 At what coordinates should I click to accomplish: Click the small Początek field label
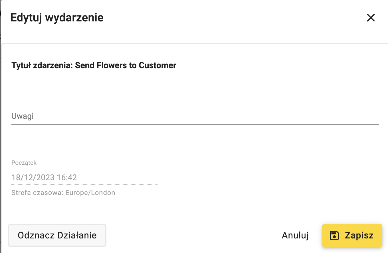(24, 163)
